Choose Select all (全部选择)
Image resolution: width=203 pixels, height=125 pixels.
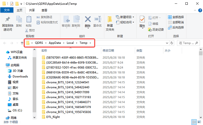point(176,17)
